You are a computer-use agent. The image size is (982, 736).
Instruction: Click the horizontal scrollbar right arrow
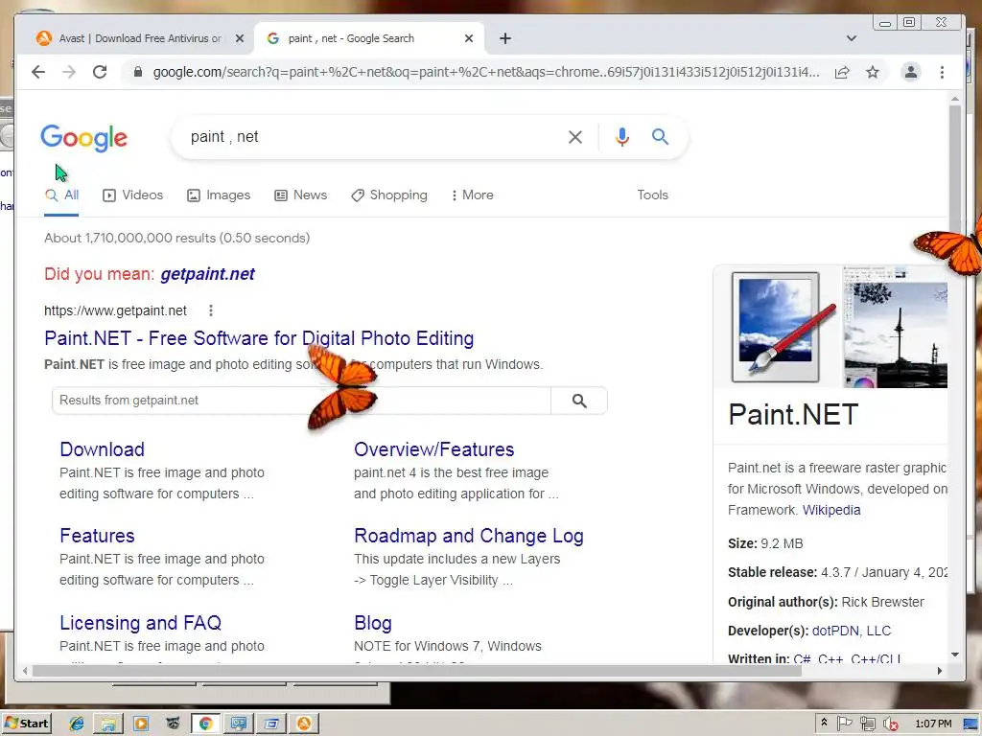coord(940,671)
